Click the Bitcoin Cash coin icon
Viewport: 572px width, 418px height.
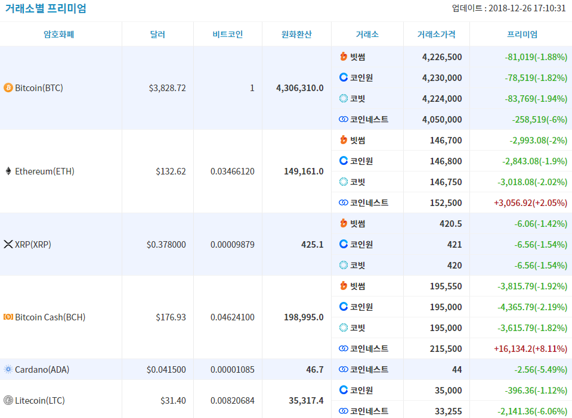click(8, 317)
